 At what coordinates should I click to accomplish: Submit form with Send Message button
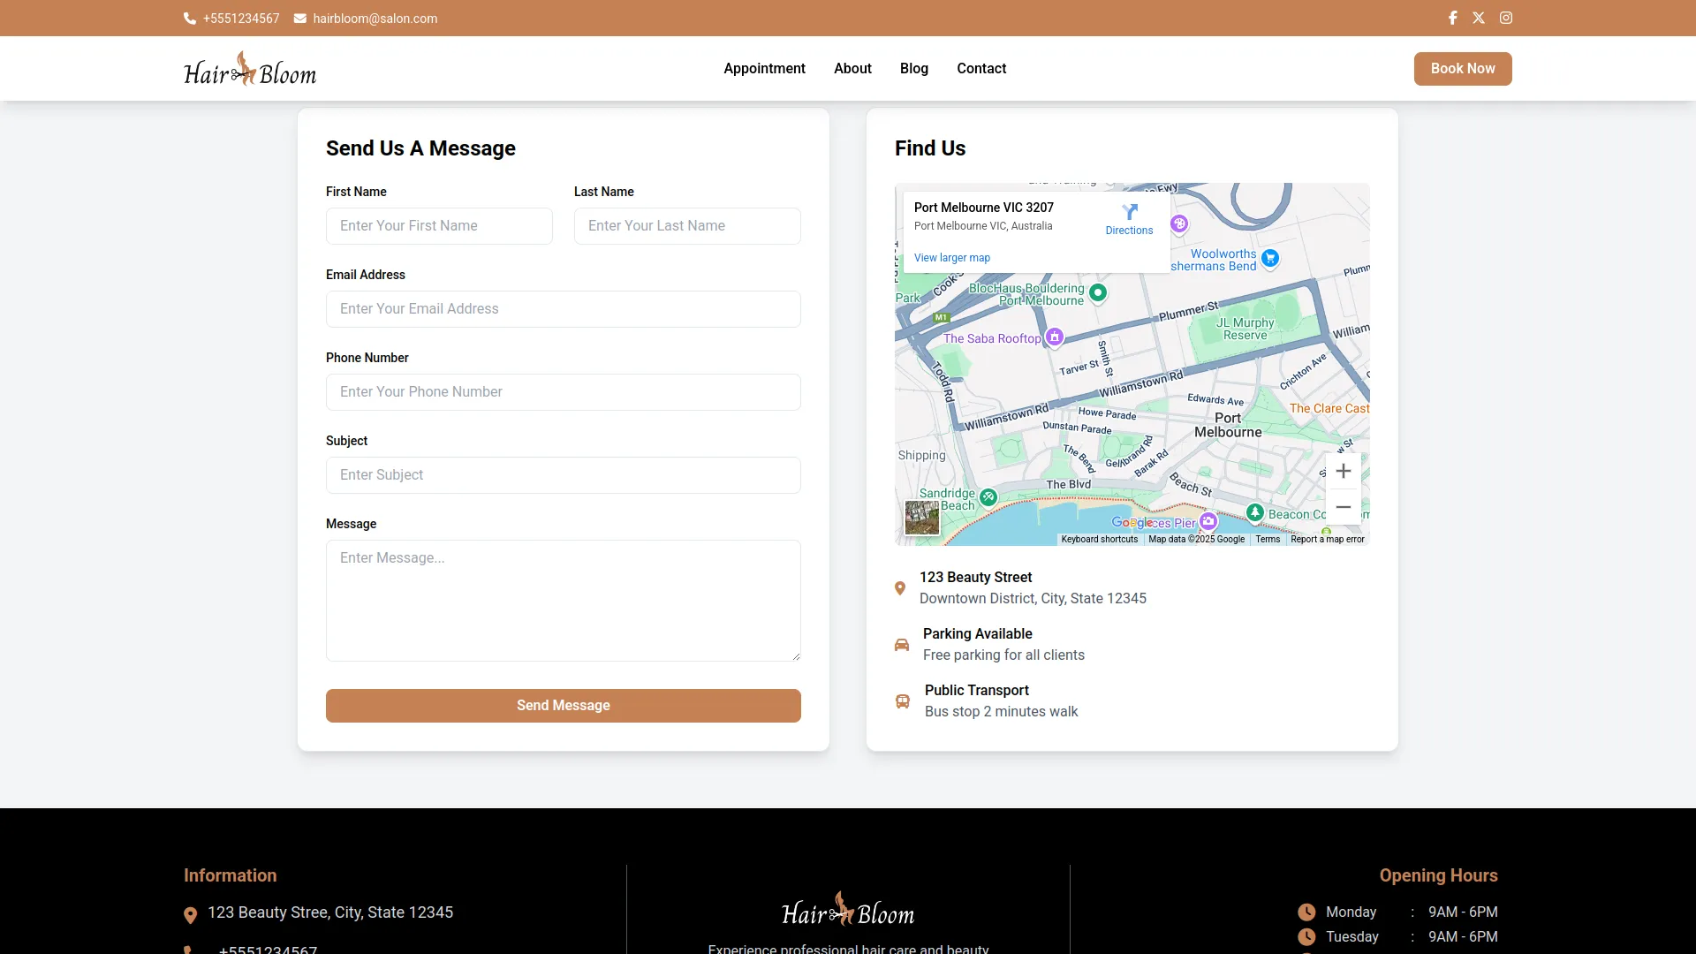563,705
